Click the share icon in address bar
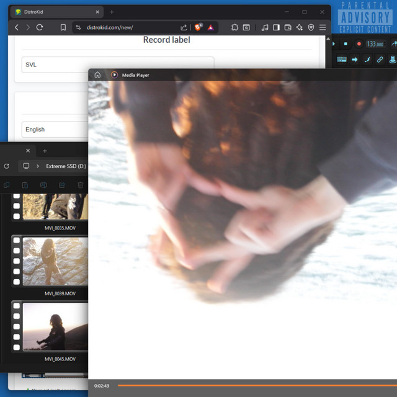The width and height of the screenshot is (397, 397). [184, 27]
